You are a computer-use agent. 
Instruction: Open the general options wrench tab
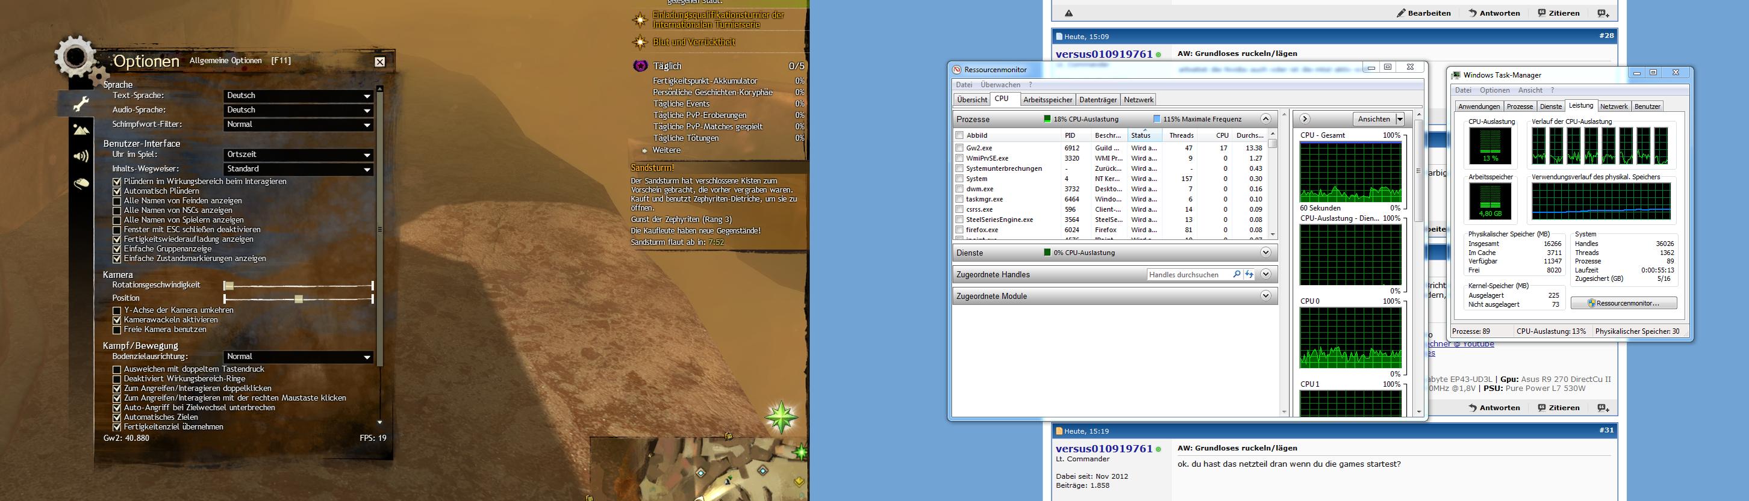[81, 103]
